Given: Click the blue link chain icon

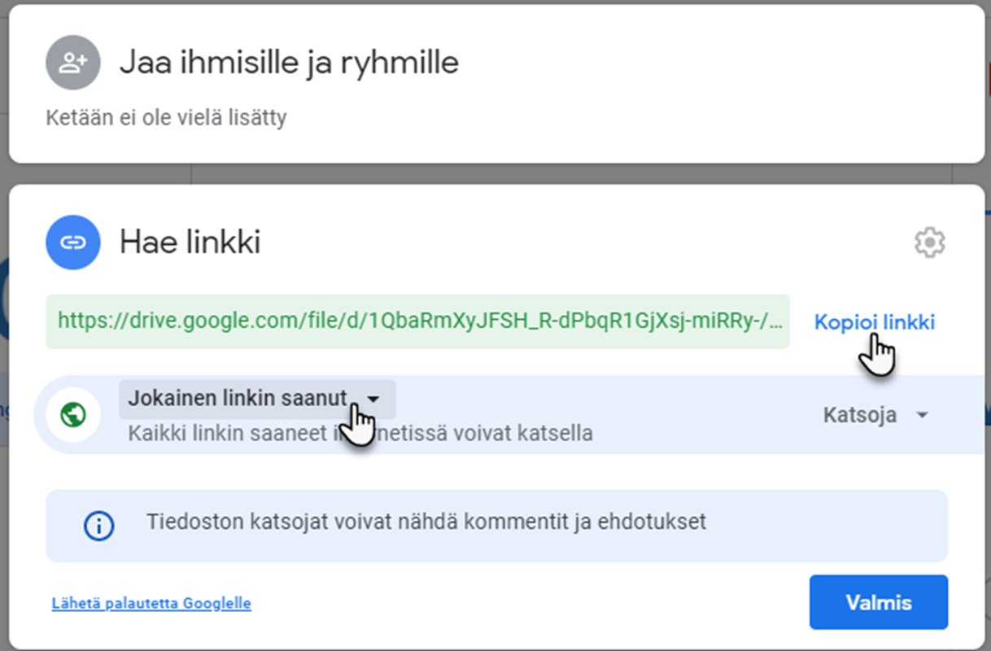Looking at the screenshot, I should click(x=73, y=242).
